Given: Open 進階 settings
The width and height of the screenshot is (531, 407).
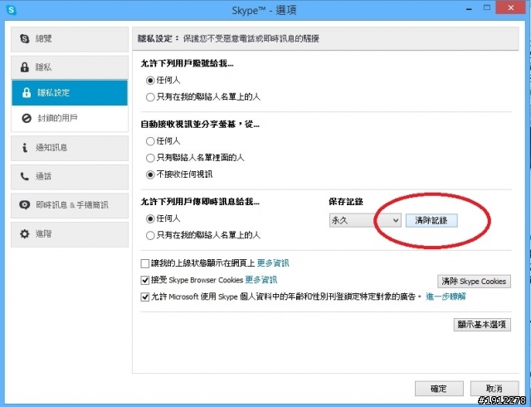Looking at the screenshot, I should (70, 234).
